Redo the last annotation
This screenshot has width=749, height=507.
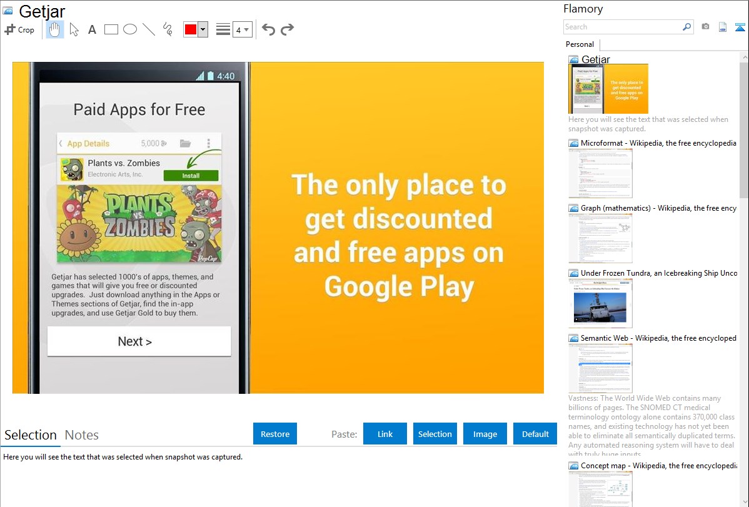pos(287,29)
